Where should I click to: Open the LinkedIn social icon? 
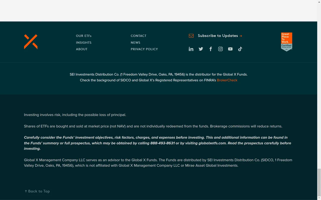pyautogui.click(x=191, y=49)
